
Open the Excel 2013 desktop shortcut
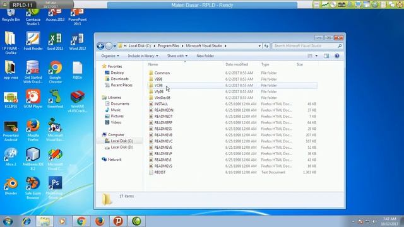[55, 41]
